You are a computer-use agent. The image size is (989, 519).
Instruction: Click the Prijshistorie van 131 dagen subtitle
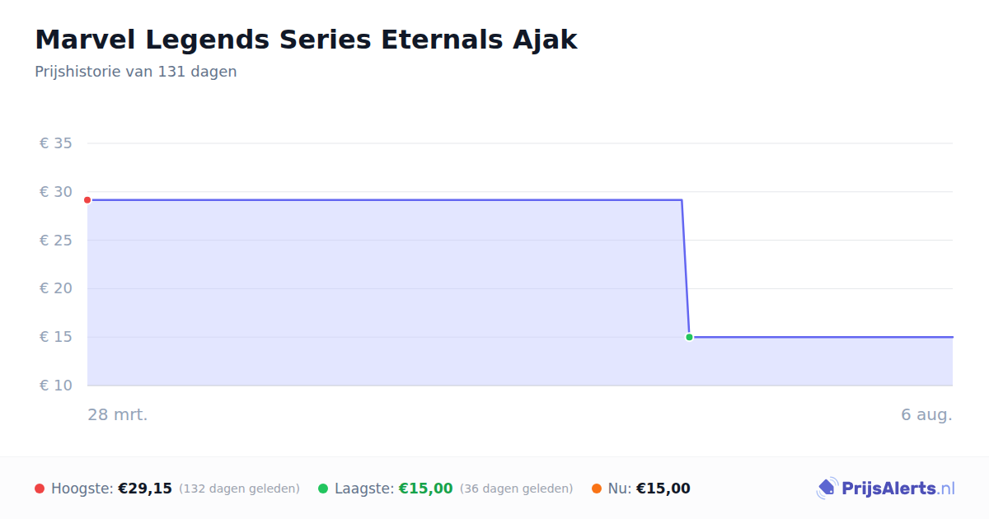[136, 72]
